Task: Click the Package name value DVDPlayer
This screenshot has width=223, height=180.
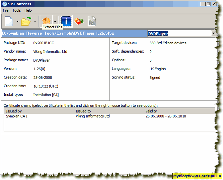Action: tap(41, 60)
